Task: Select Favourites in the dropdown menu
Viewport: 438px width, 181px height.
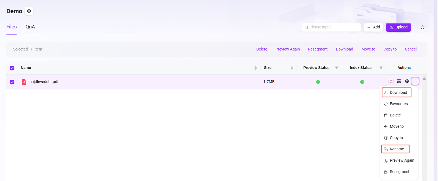Action: tap(398, 104)
